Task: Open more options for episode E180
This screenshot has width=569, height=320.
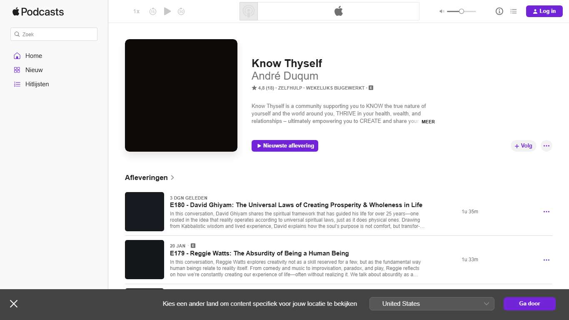Action: pyautogui.click(x=547, y=211)
